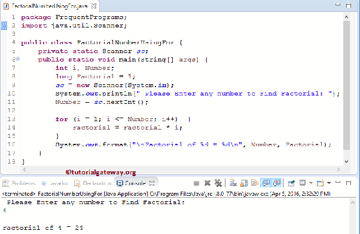
Task: Switch to the Declaration tab
Action: pyautogui.click(x=93, y=183)
